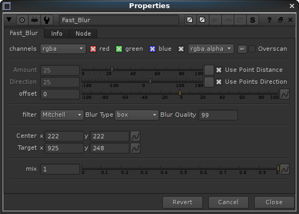Click the revert-arrow icon beside the S button
This screenshot has height=214, width=299.
[x=240, y=20]
